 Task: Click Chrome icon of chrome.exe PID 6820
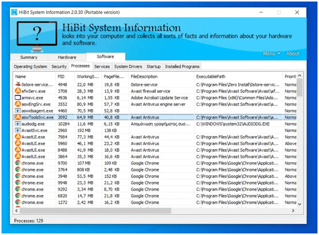click(x=18, y=196)
